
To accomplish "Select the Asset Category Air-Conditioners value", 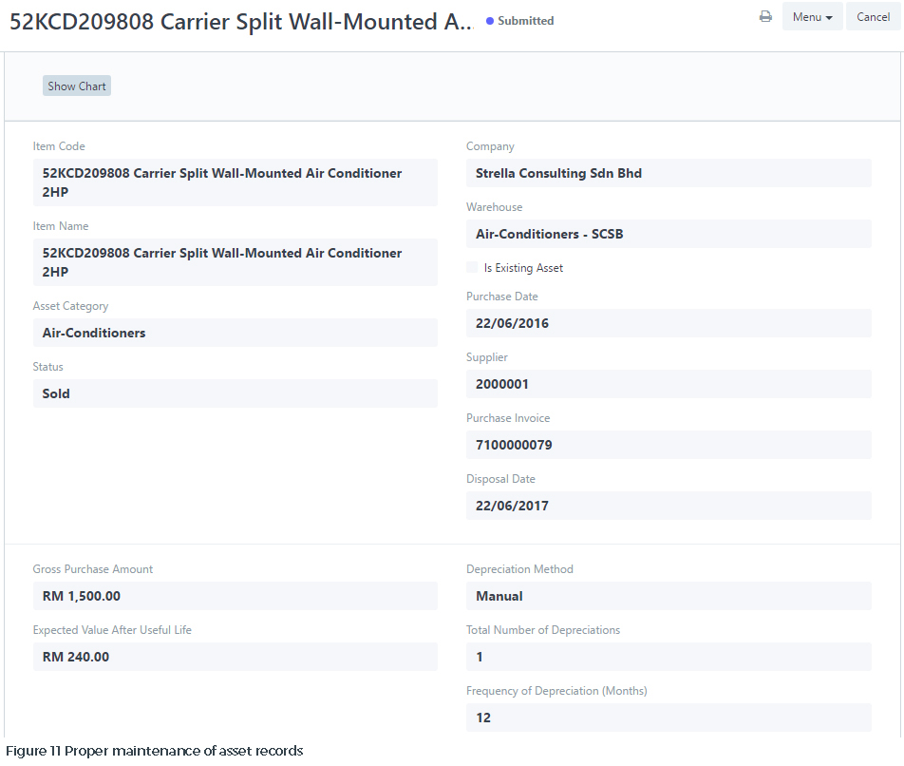I will tap(235, 333).
